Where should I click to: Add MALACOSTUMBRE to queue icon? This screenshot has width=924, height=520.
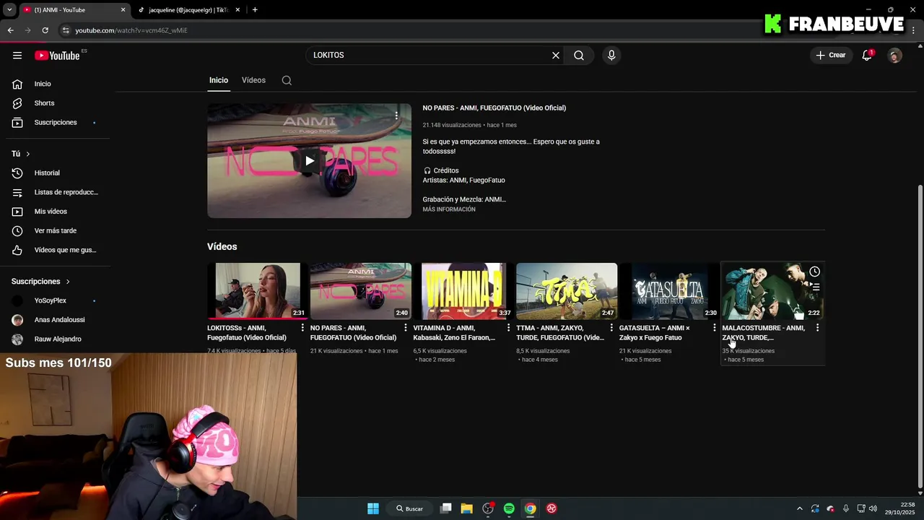(x=814, y=287)
